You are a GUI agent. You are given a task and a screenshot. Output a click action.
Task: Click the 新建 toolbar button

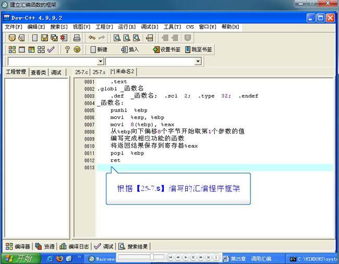[x=99, y=50]
